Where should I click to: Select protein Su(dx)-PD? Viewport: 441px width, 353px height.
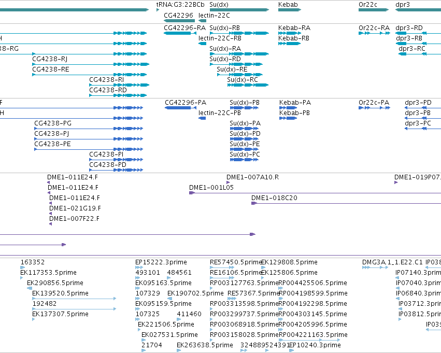tap(244, 139)
